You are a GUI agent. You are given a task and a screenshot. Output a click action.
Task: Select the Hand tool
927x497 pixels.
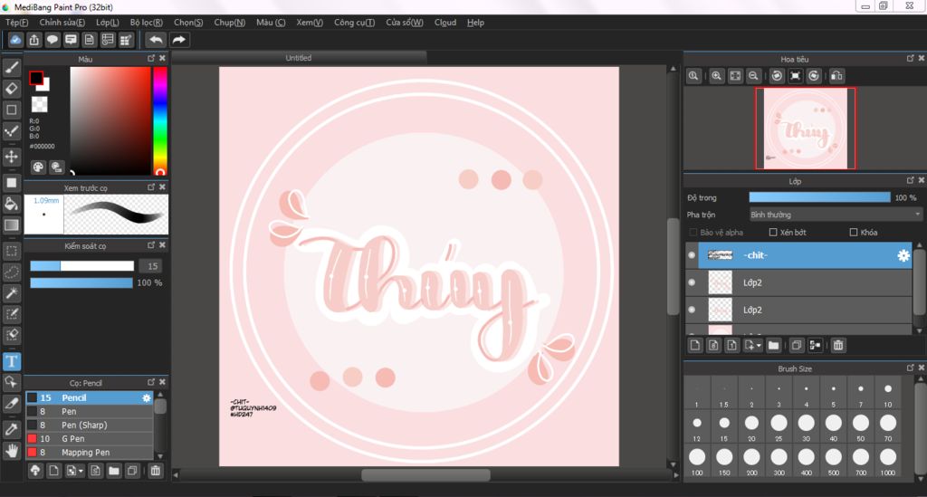(x=11, y=451)
